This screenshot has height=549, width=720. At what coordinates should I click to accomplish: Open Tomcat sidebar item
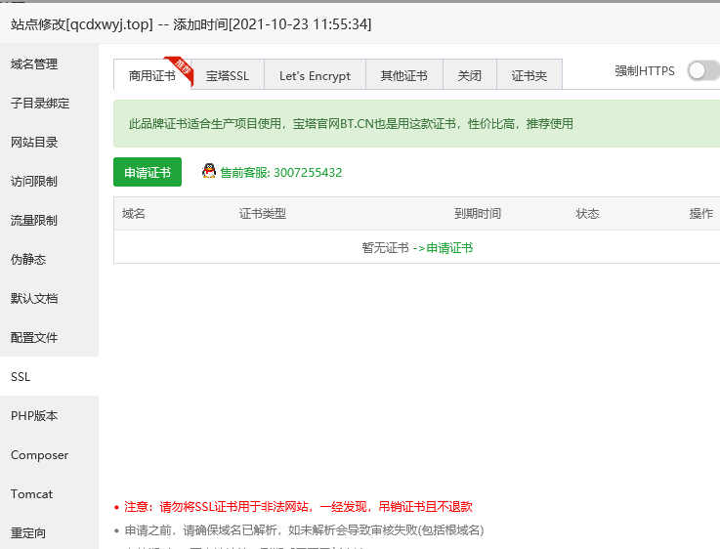tap(49, 494)
